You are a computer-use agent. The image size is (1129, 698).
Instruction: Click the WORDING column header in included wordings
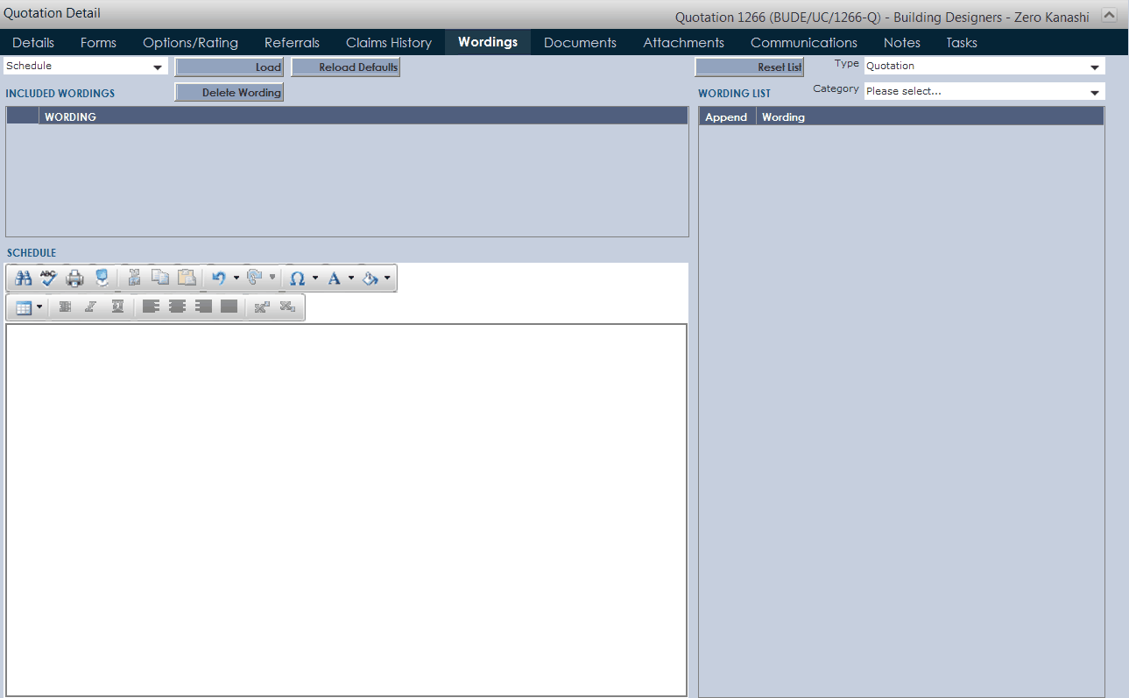363,116
